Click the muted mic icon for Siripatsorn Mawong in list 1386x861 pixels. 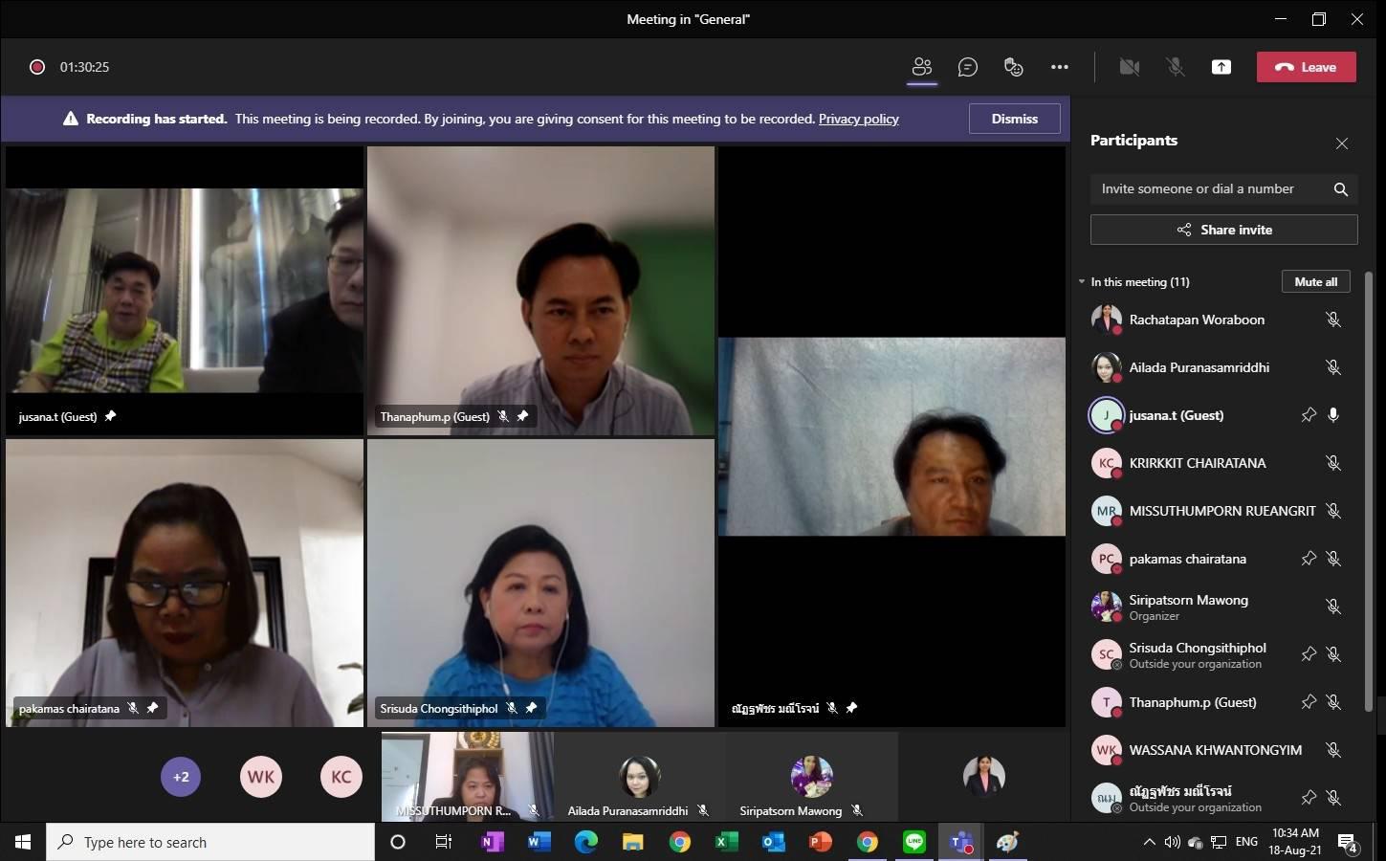tap(1333, 607)
